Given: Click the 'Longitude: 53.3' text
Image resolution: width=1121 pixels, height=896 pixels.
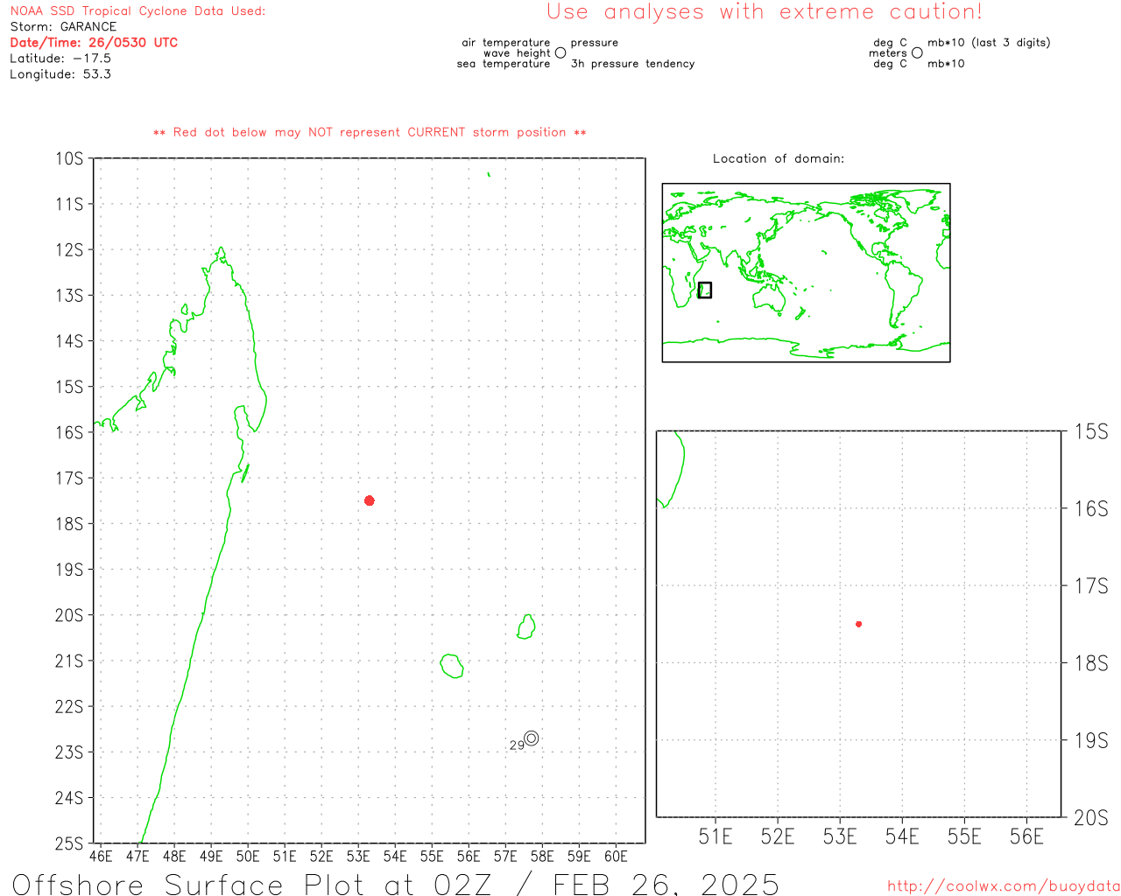Looking at the screenshot, I should tap(60, 73).
